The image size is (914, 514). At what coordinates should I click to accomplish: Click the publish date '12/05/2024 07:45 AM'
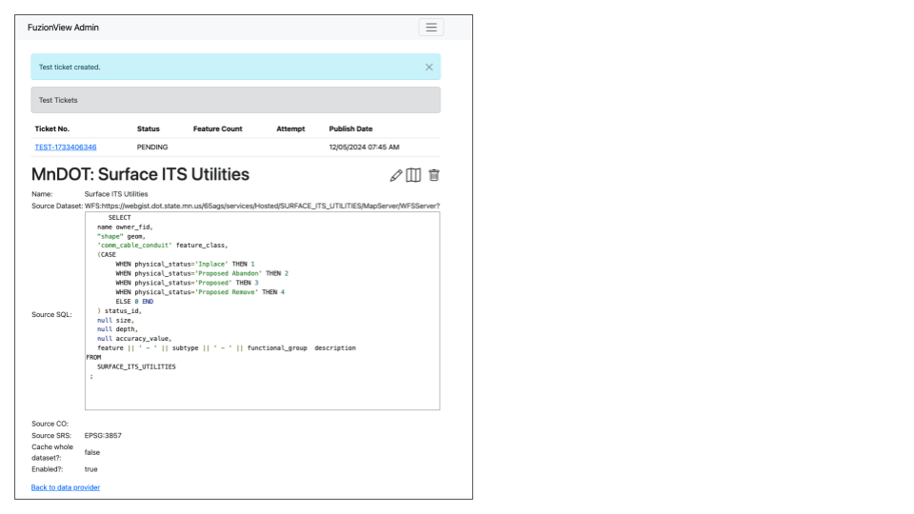pyautogui.click(x=364, y=147)
